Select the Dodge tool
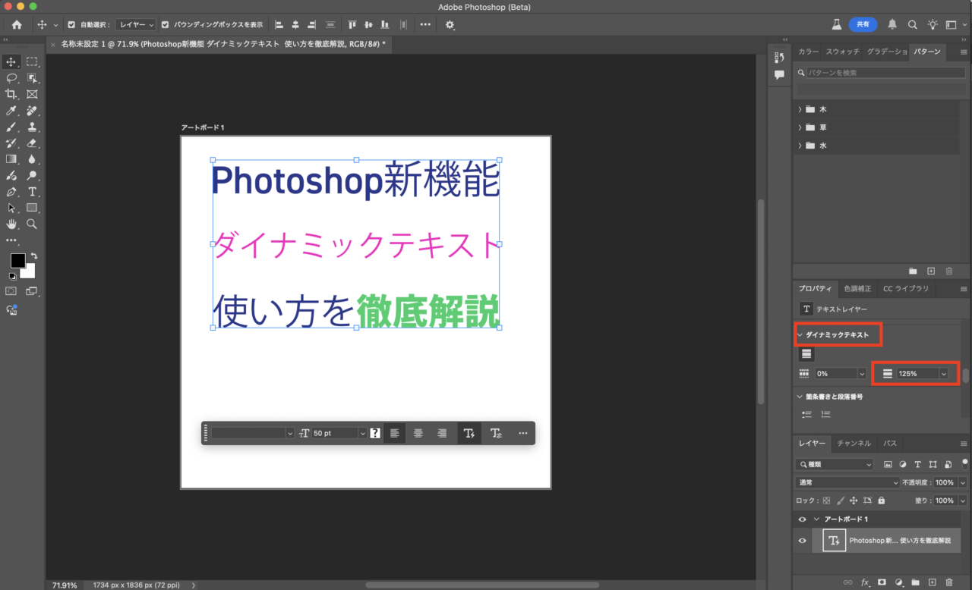 click(32, 175)
